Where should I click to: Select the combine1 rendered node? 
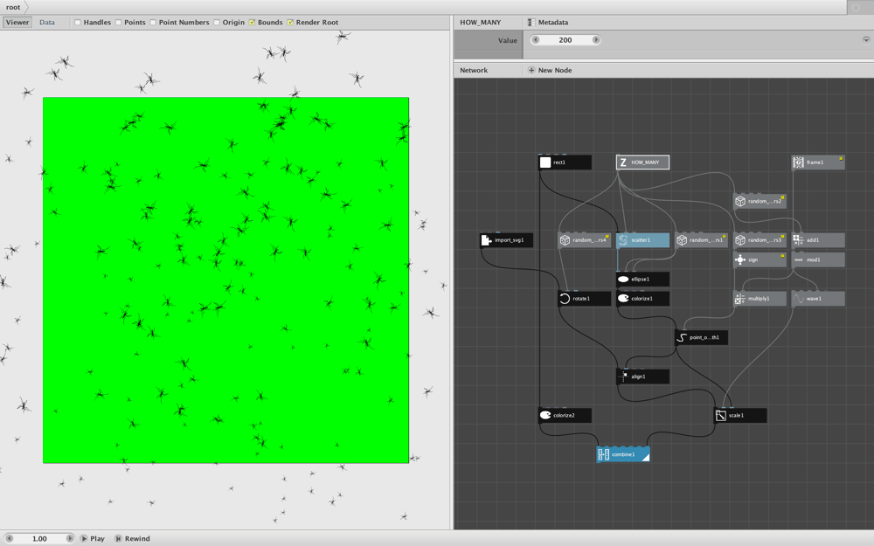coord(623,454)
